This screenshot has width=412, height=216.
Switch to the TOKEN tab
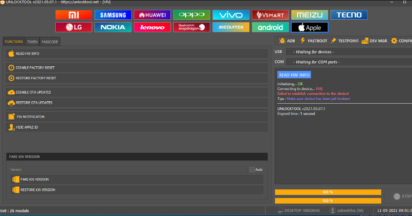pos(32,42)
